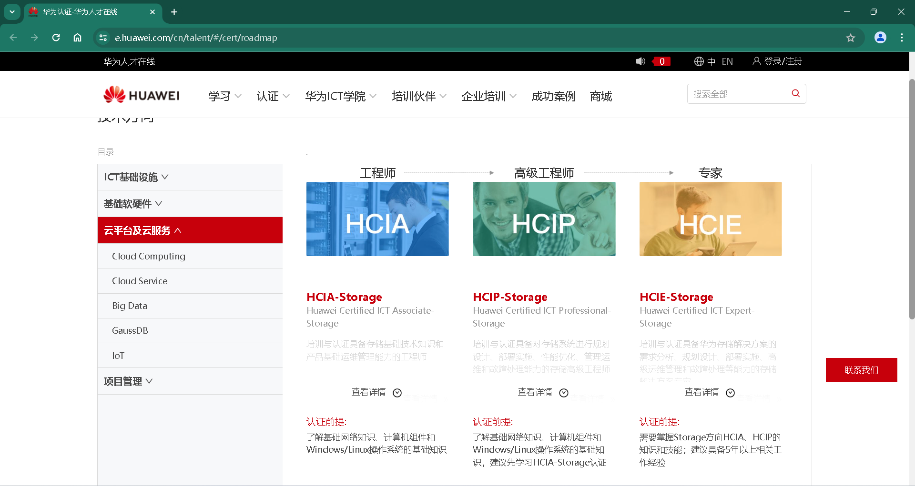Click 查看详情 under HCIP-Storage
The image size is (915, 486).
pos(535,392)
